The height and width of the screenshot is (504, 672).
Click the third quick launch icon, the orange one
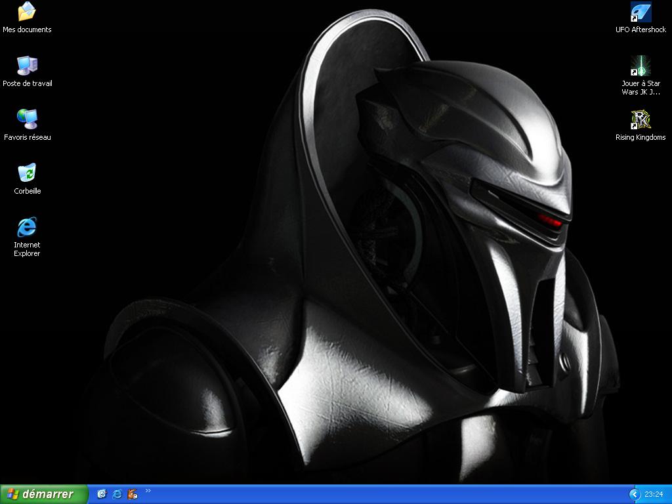point(133,494)
